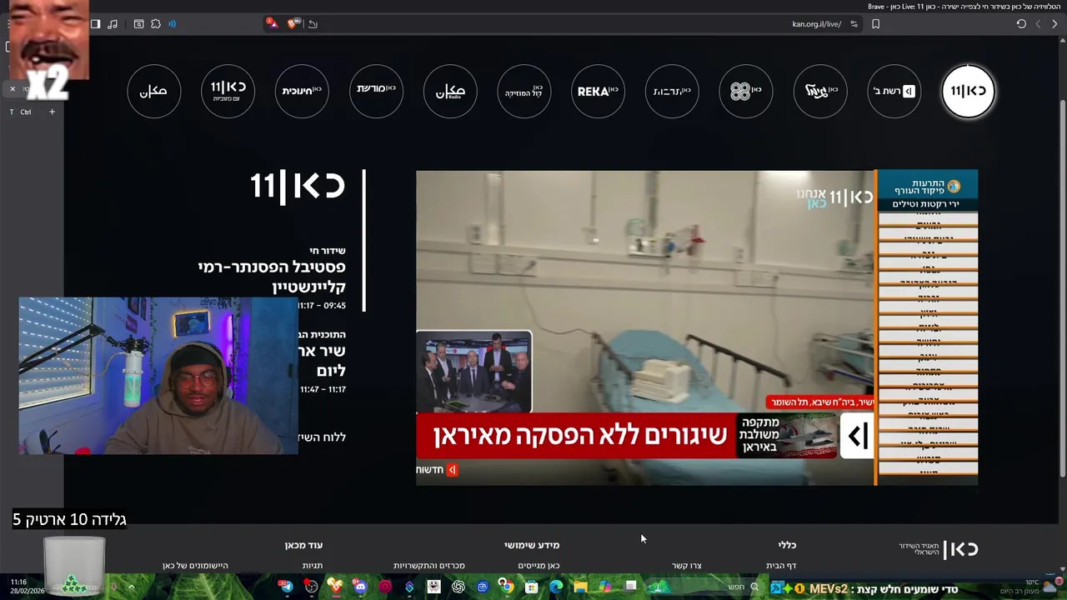Click the kan.org.il/live/ address bar
The image size is (1067, 600).
816,24
